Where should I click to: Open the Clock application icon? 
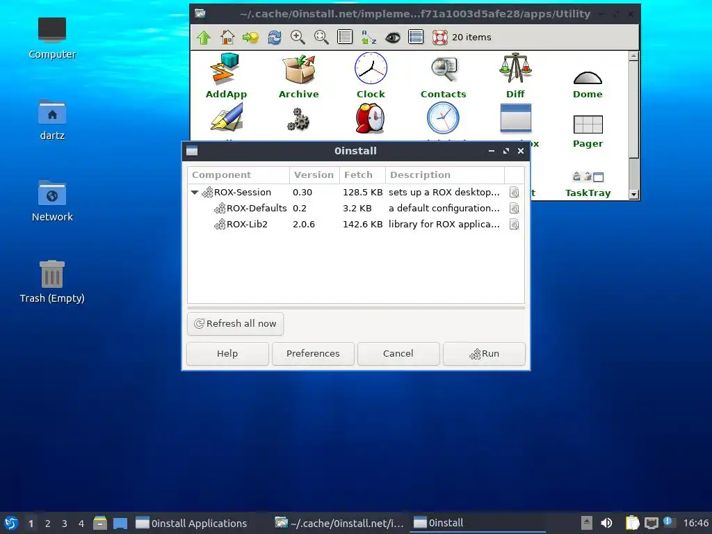(371, 76)
